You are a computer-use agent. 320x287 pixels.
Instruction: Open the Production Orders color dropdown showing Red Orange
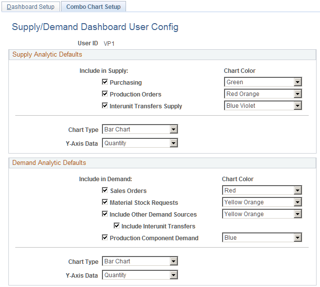[263, 94]
